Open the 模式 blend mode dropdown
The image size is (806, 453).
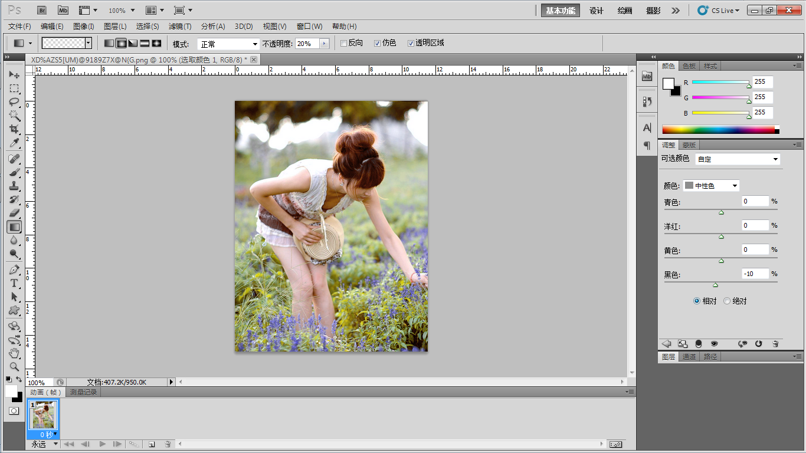click(228, 44)
